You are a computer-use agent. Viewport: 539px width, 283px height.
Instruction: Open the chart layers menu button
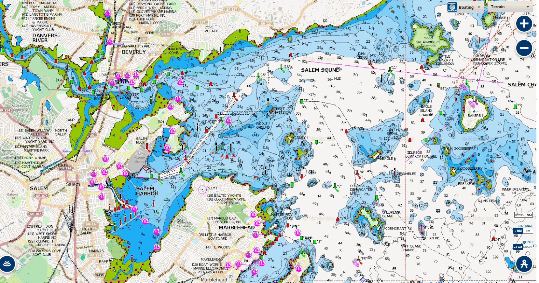pyautogui.click(x=7, y=264)
